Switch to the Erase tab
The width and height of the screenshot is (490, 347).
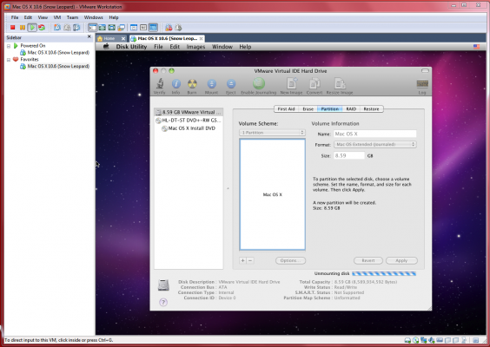308,109
